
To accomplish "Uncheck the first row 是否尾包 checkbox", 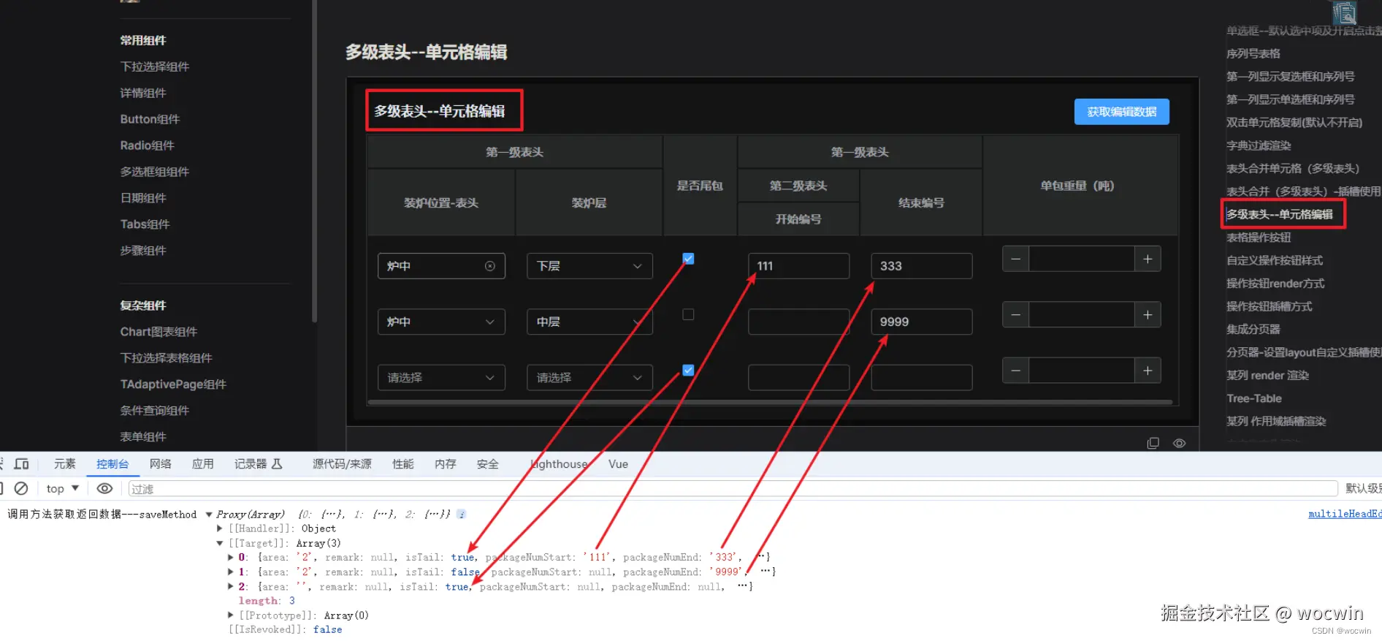I will [688, 259].
